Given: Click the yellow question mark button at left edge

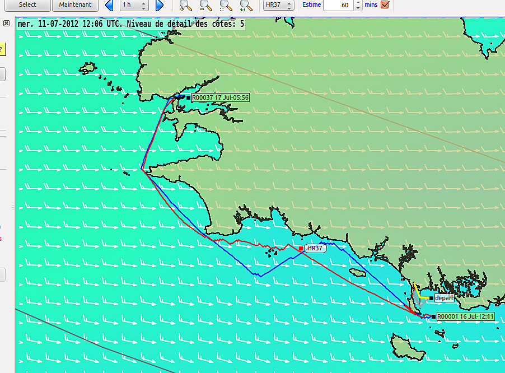Looking at the screenshot, I should (x=2, y=49).
